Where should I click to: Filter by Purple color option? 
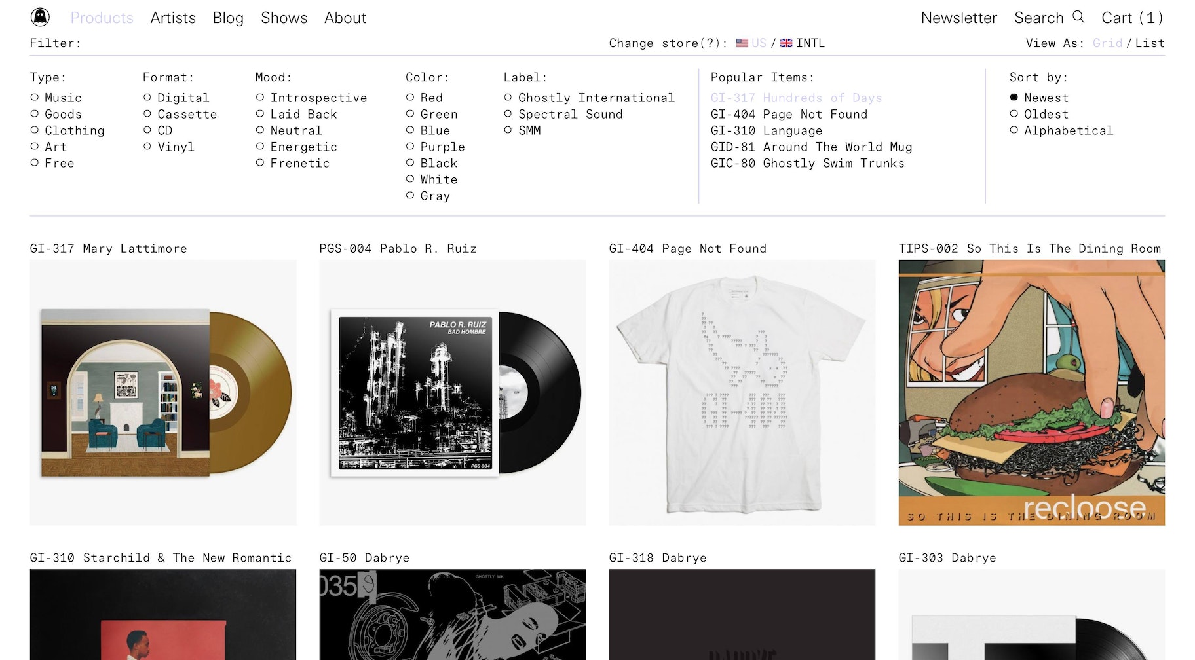(410, 147)
